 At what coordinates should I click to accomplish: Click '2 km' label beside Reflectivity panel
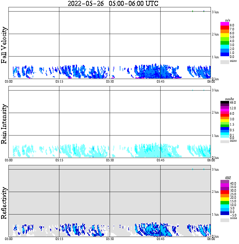215,192
